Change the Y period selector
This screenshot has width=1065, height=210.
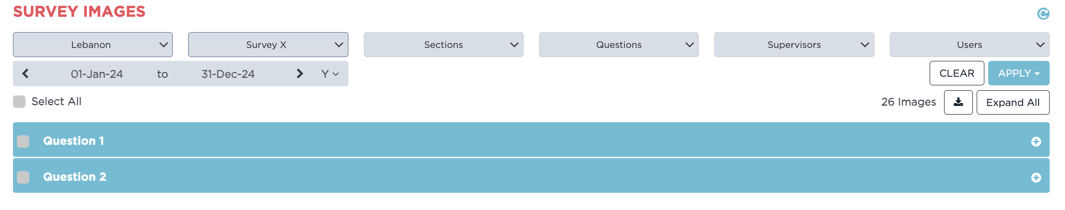(330, 74)
